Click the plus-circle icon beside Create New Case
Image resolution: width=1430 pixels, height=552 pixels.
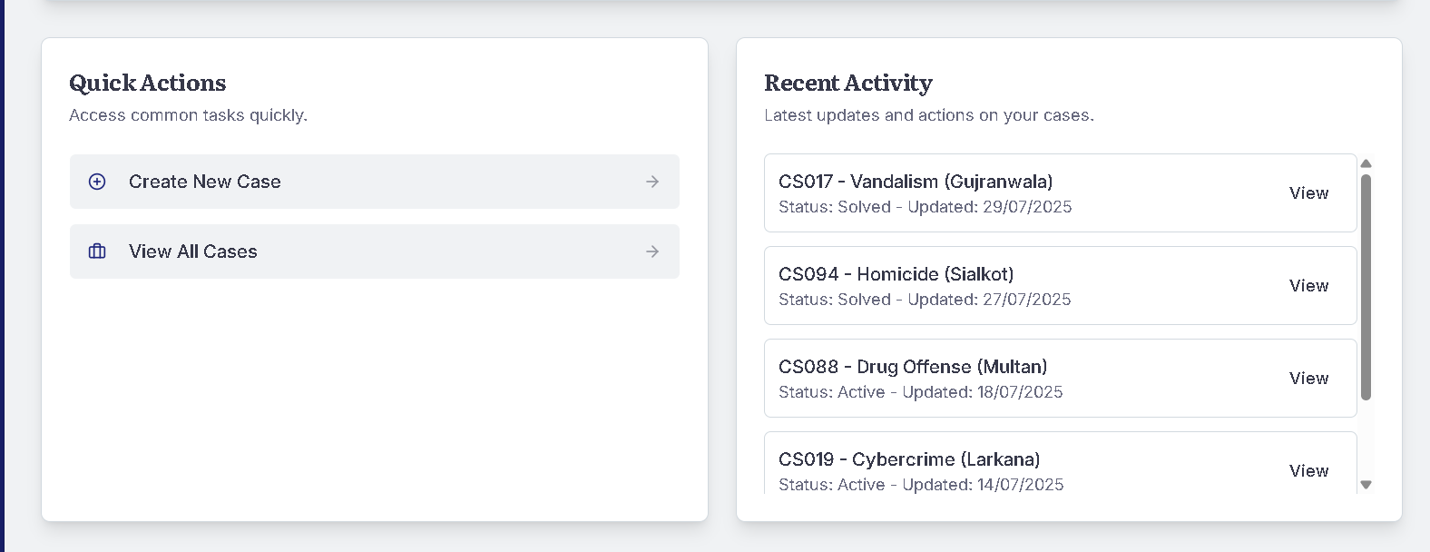point(97,182)
